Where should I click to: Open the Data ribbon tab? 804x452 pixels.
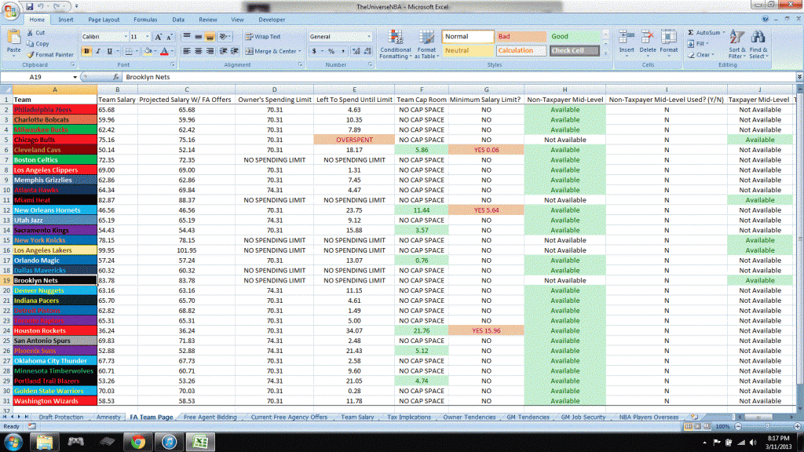pos(178,20)
